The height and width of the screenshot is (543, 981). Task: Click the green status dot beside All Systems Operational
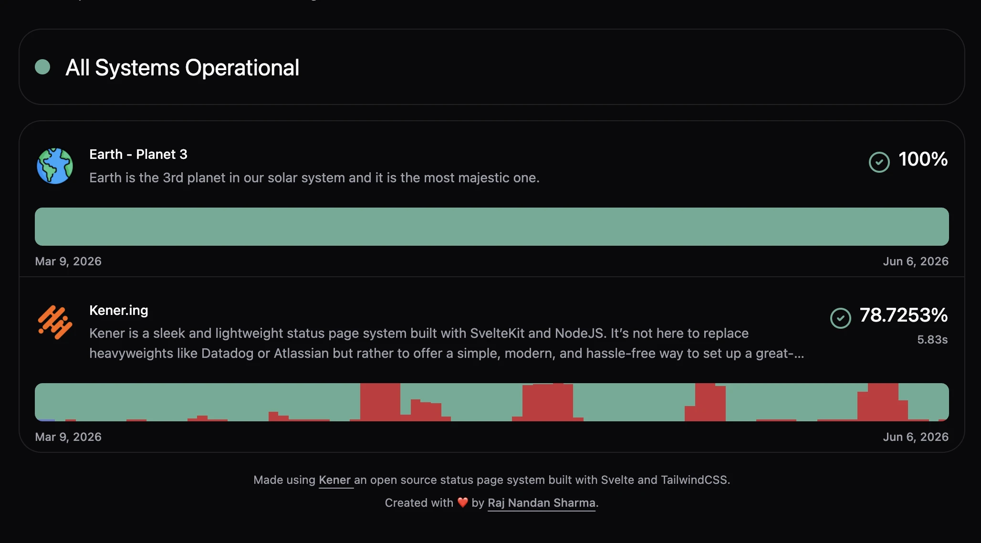42,67
